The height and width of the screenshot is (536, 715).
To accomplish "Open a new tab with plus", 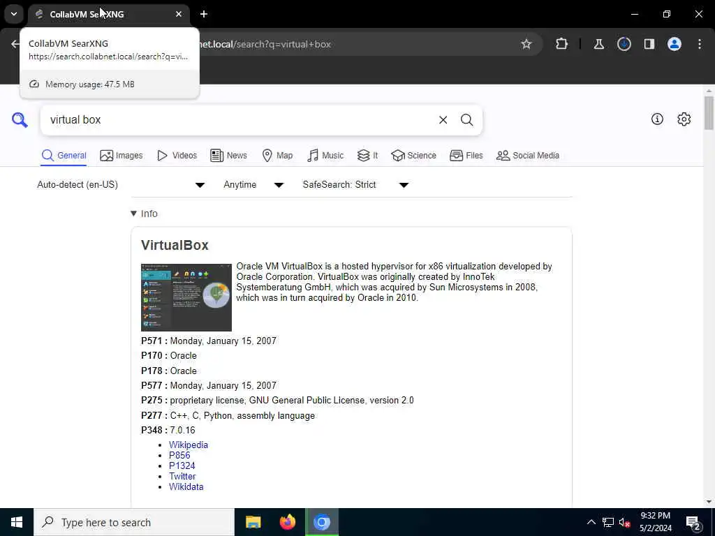I will tap(204, 14).
